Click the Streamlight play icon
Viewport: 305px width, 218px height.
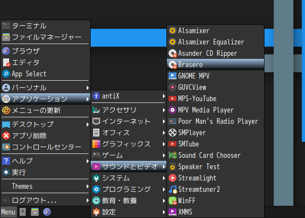173,178
